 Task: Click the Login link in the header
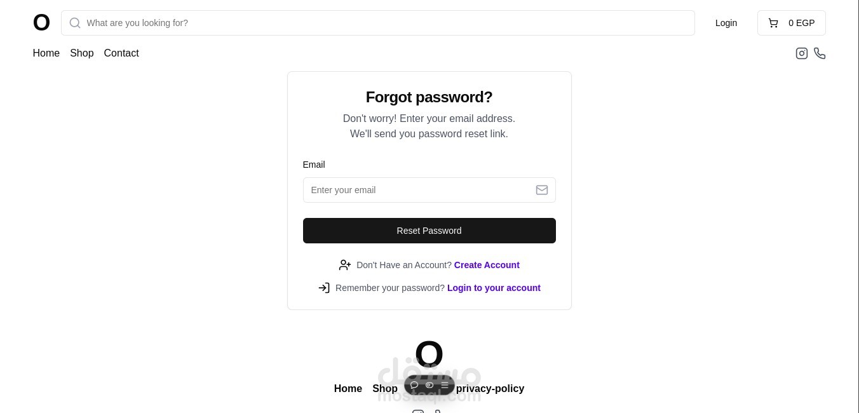point(726,23)
